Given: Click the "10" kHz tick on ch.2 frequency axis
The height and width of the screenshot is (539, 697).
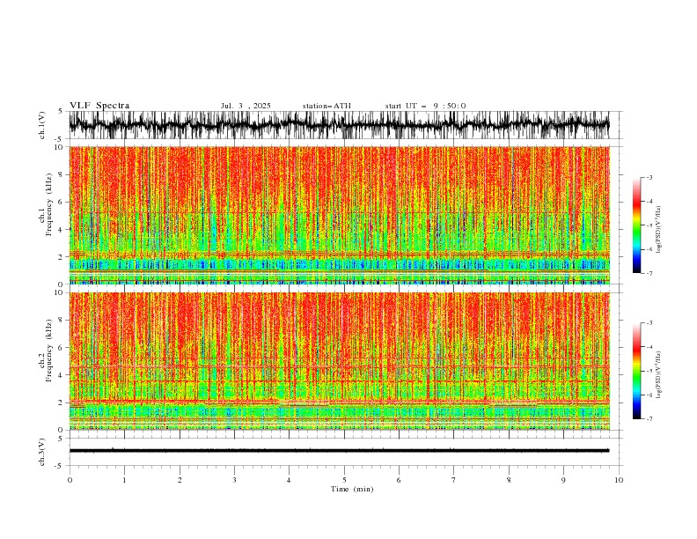Looking at the screenshot, I should (59, 292).
